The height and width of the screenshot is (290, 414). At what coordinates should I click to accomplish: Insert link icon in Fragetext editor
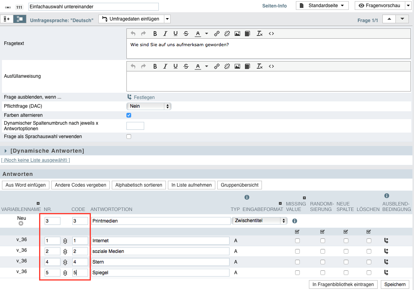217,34
